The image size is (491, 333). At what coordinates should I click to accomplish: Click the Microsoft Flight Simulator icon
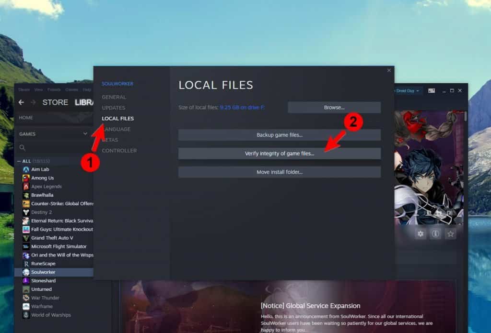point(26,246)
